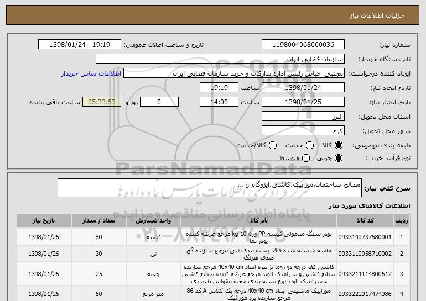Click quantity 25 in row 3

tap(98, 274)
